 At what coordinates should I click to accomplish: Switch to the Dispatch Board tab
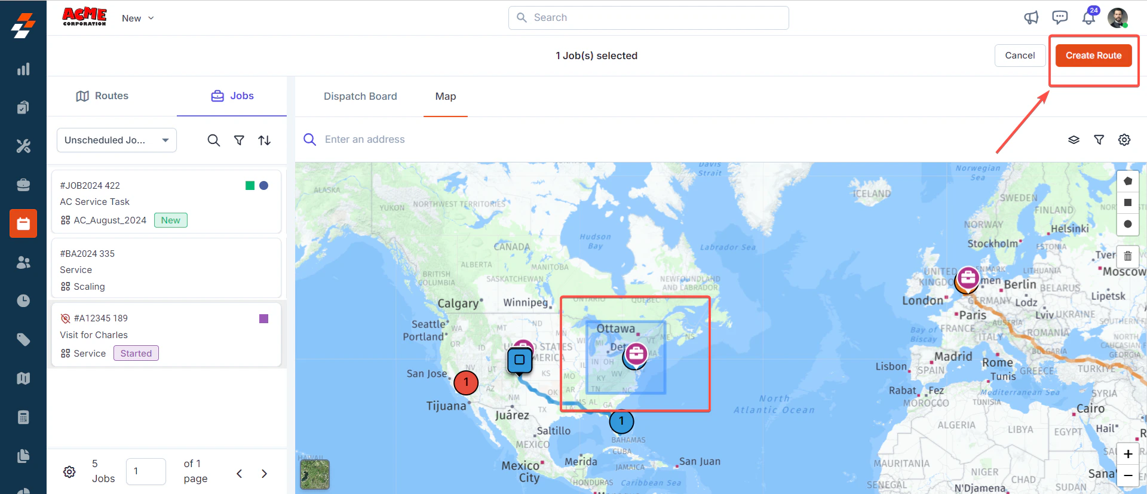click(x=360, y=96)
